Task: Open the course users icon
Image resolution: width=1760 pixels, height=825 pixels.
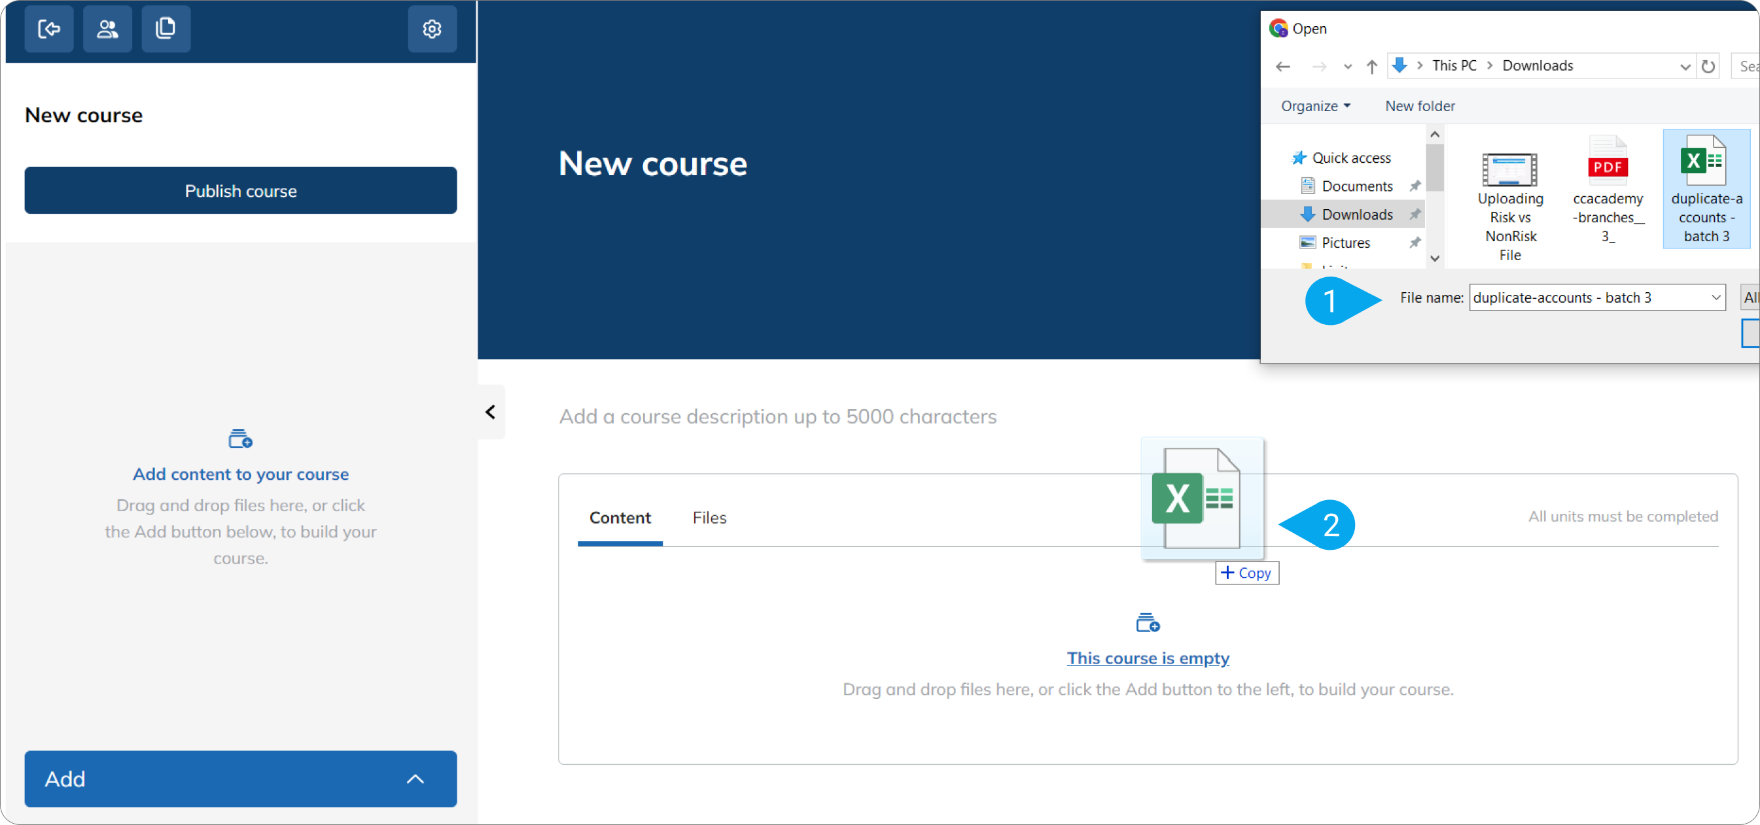Action: pyautogui.click(x=107, y=29)
